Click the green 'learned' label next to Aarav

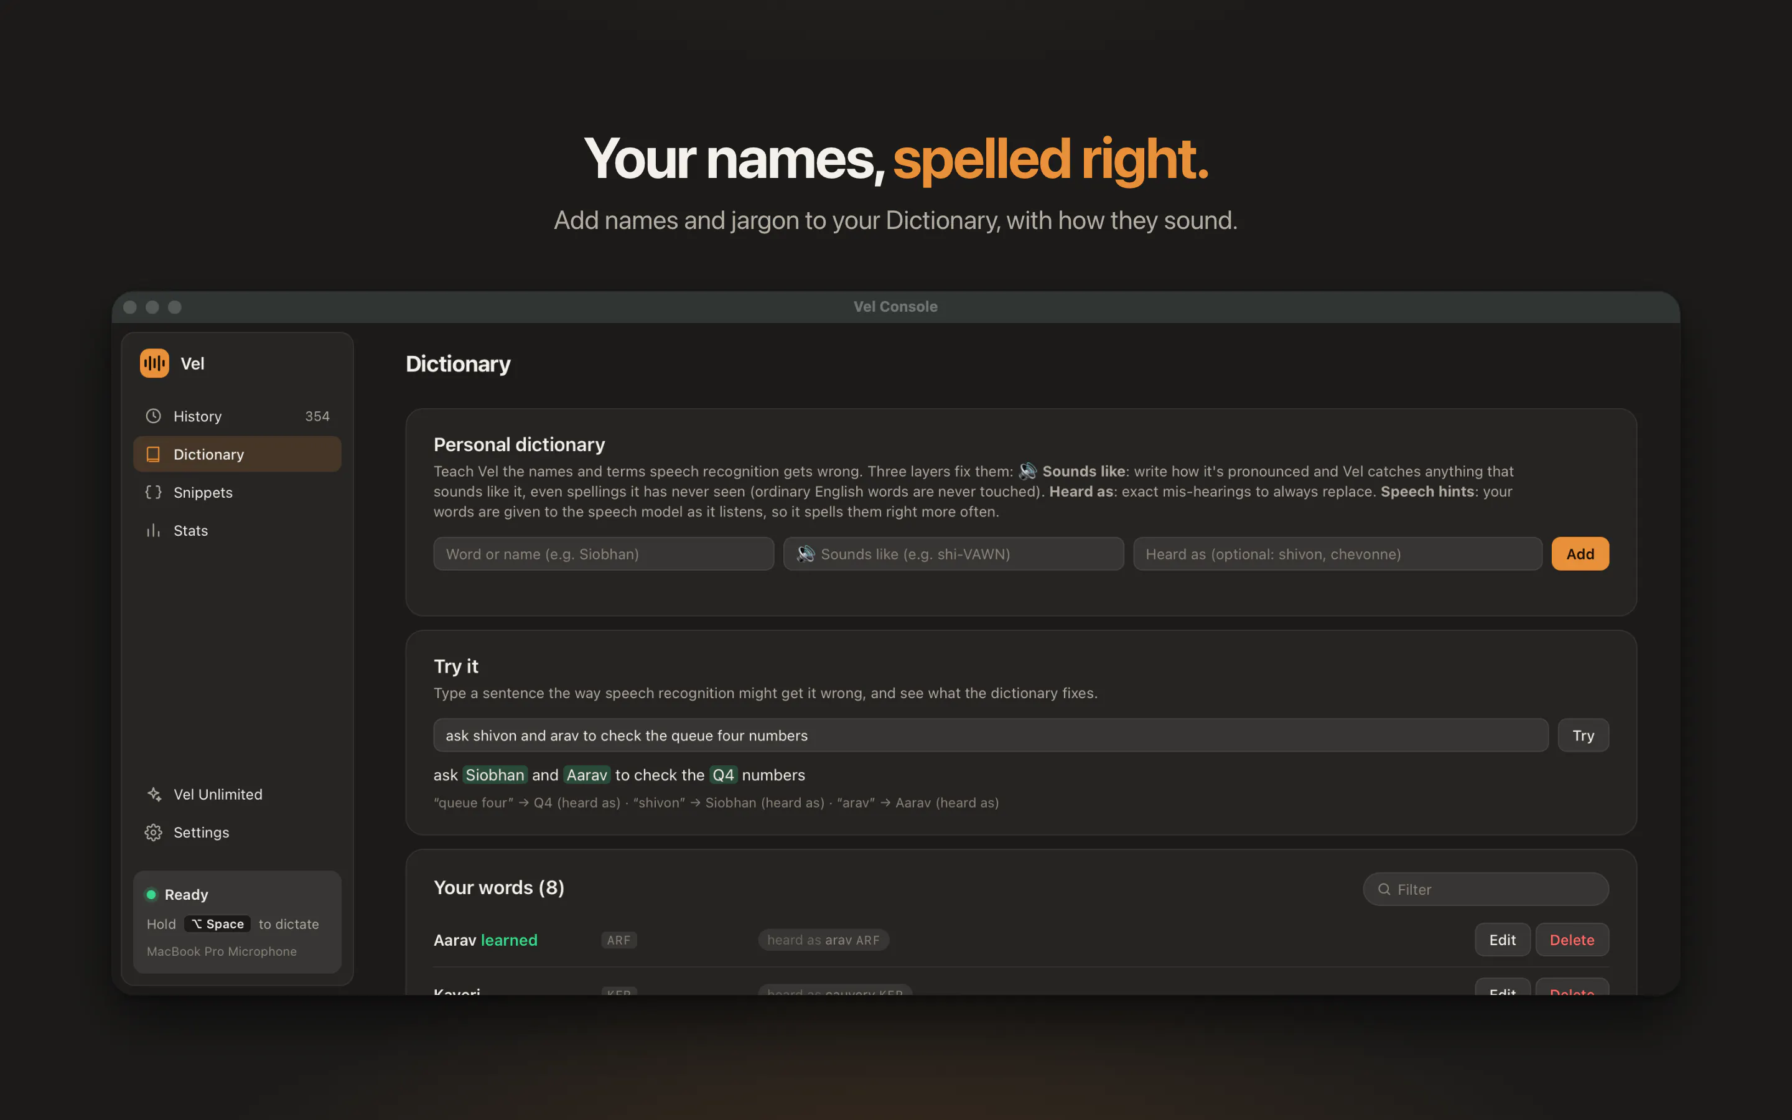point(509,940)
